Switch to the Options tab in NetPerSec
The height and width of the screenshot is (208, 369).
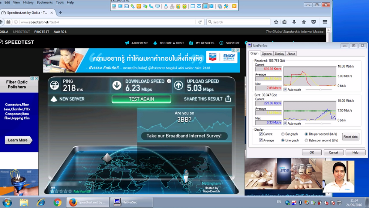(x=267, y=54)
